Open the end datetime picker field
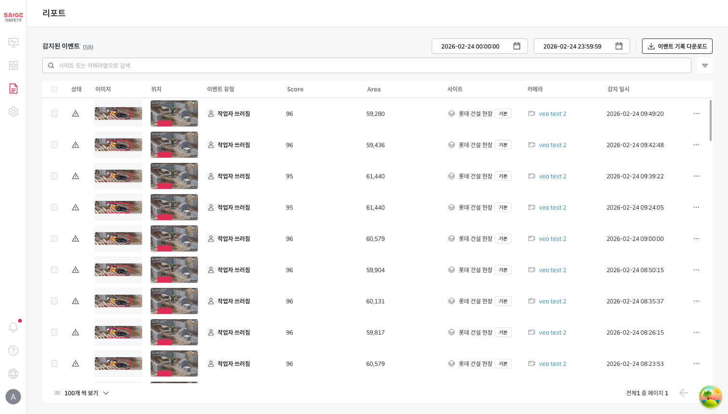Screen dimensions: 728x414 click(x=582, y=46)
